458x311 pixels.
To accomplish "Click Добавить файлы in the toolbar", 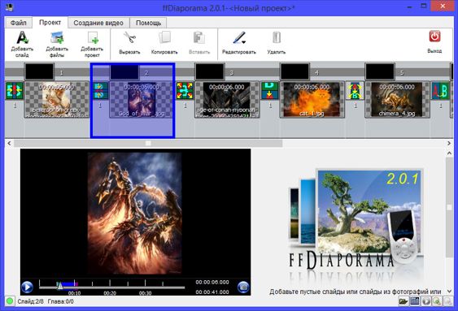I will pyautogui.click(x=57, y=44).
